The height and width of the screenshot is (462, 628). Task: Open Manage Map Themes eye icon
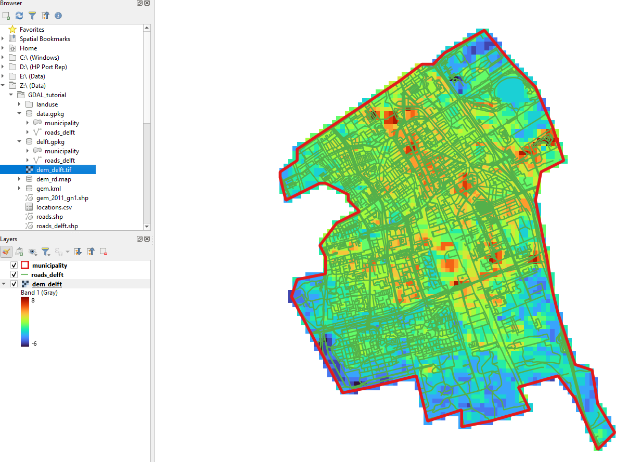point(33,252)
